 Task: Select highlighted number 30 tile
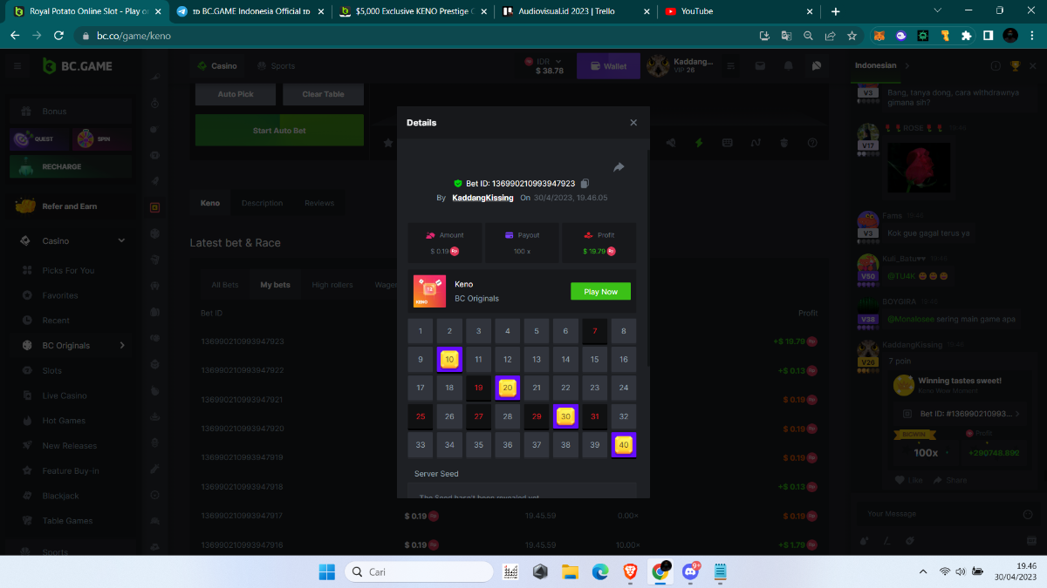click(565, 416)
